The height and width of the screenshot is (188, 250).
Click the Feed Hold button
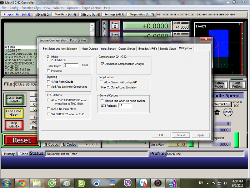[x=14, y=113]
